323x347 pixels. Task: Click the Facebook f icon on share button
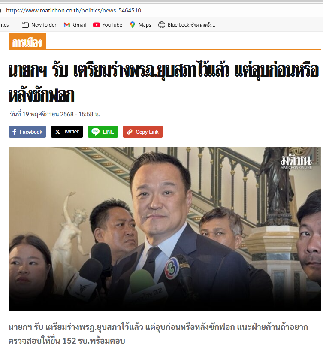pos(15,132)
